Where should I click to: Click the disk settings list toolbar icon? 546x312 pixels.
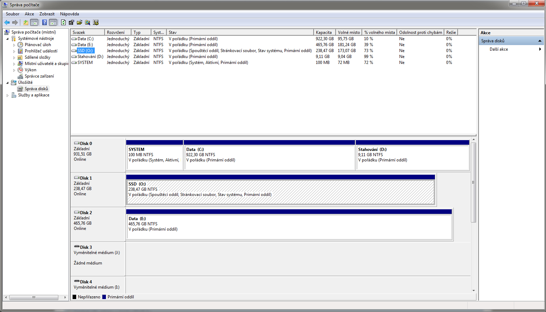pos(96,23)
